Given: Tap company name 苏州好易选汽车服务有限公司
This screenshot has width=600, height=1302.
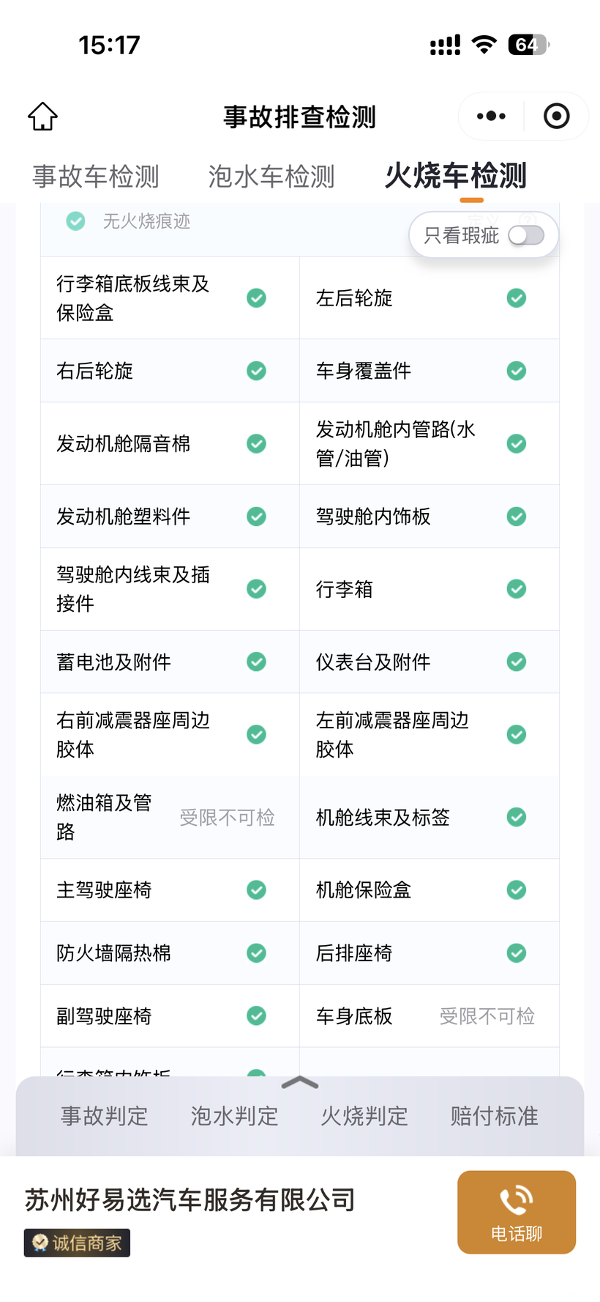Looking at the screenshot, I should click(x=190, y=1200).
